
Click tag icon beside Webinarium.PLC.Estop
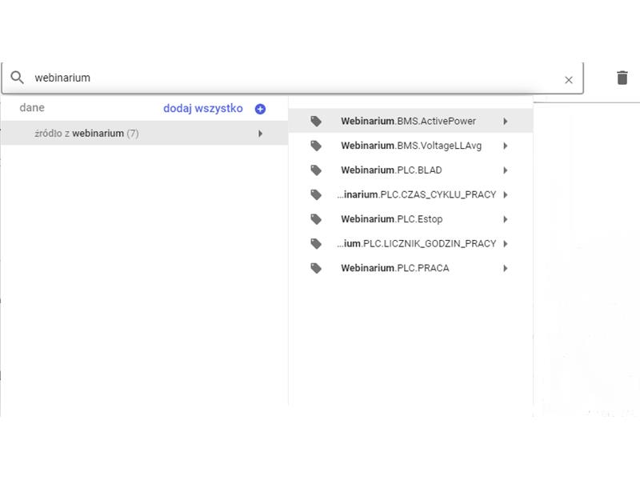coord(316,219)
